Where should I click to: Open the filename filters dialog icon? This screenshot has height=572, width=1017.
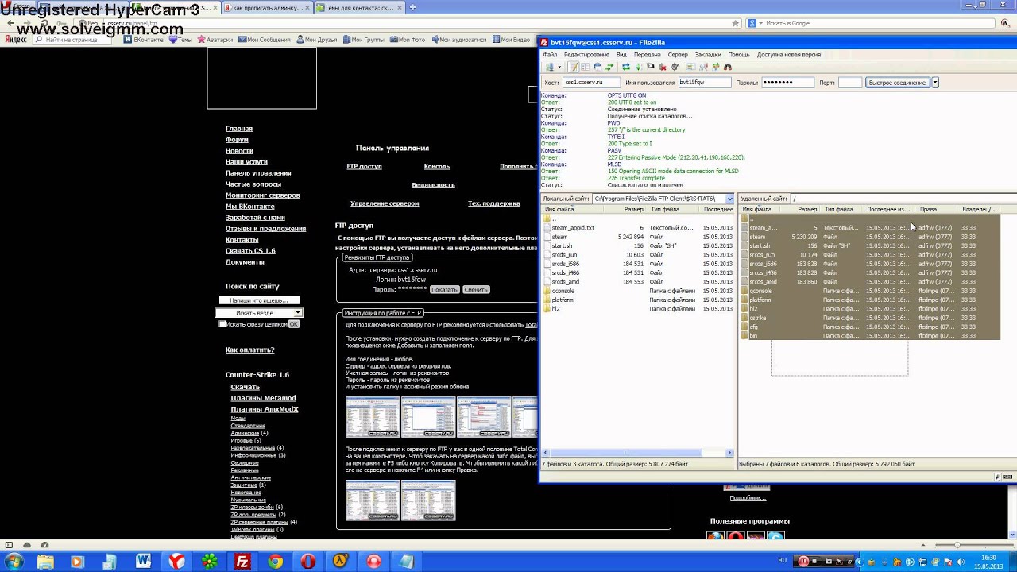691,67
